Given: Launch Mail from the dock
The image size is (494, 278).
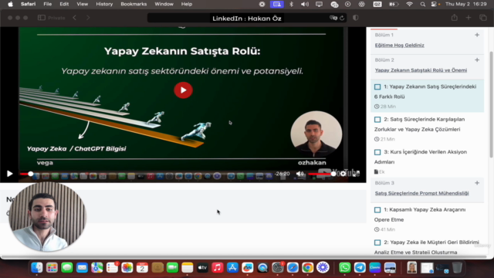Looking at the screenshot, I should (82, 268).
